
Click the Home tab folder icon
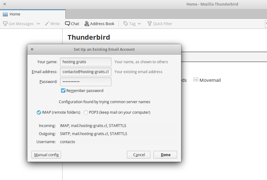pyautogui.click(x=5, y=14)
